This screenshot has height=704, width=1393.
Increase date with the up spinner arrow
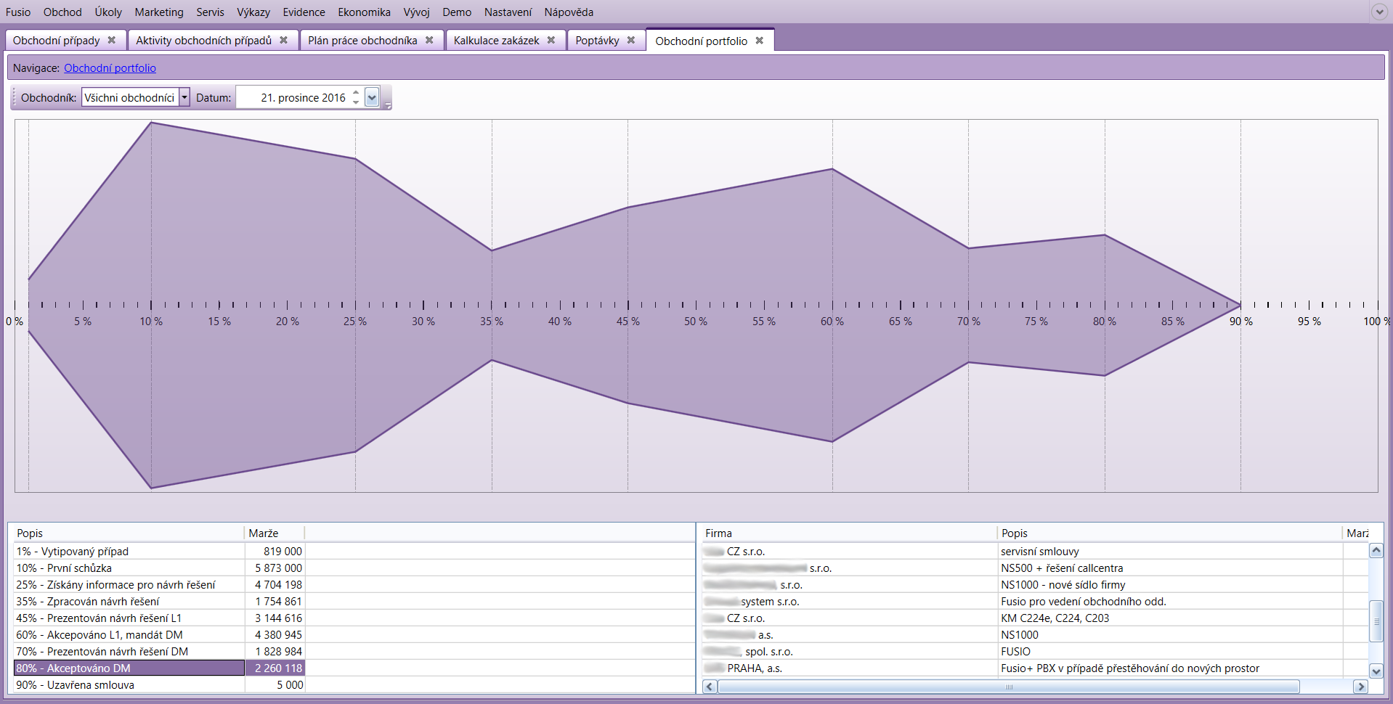[356, 92]
